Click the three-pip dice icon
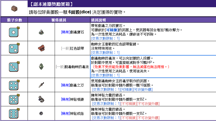Screen dimensions: 216x121 [14, 67]
